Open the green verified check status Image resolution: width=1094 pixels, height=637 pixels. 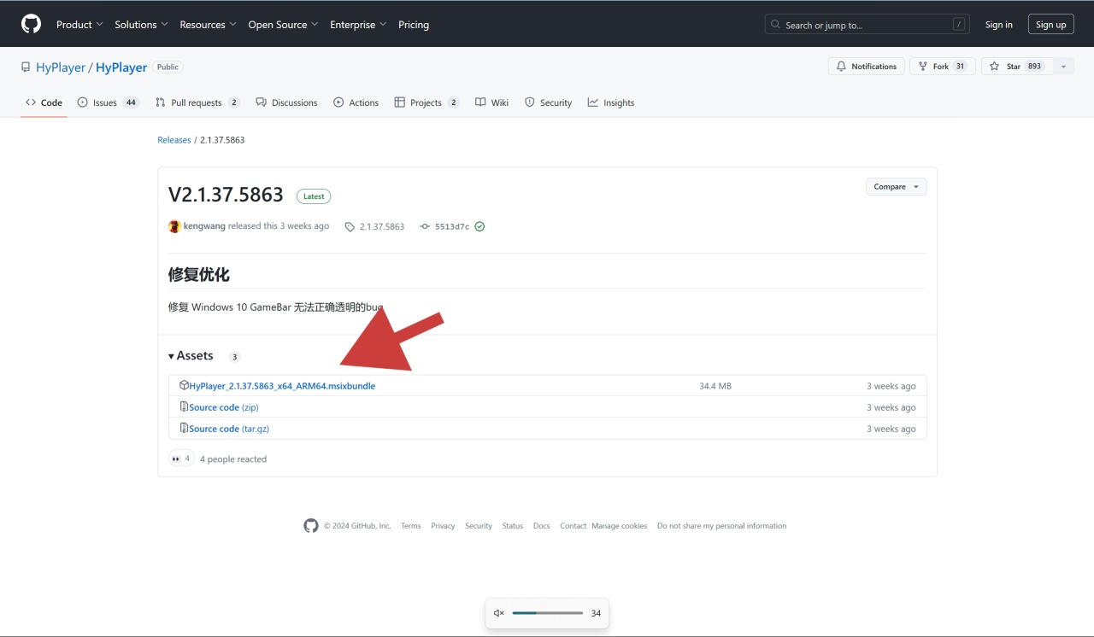(x=479, y=227)
